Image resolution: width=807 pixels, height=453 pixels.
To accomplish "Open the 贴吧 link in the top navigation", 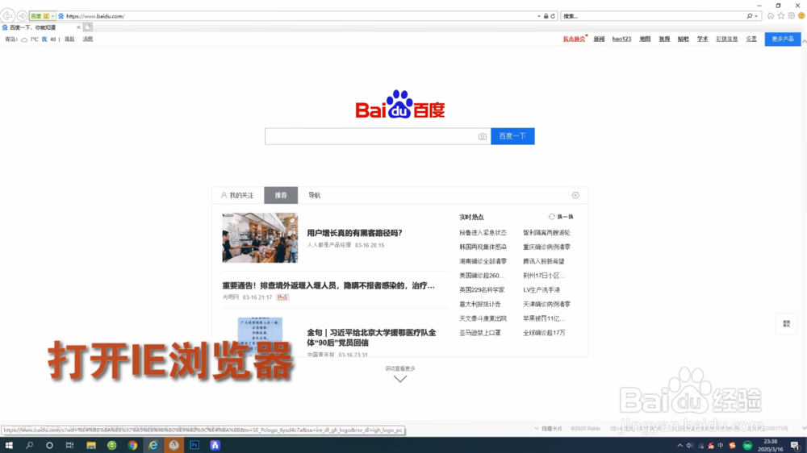I will 684,39.
